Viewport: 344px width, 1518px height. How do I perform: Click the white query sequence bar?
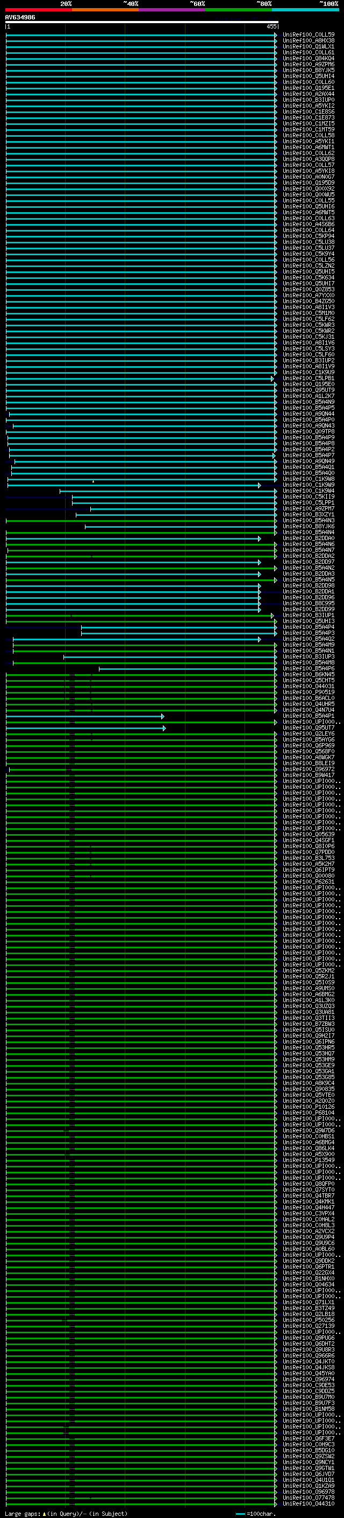coord(142,22)
